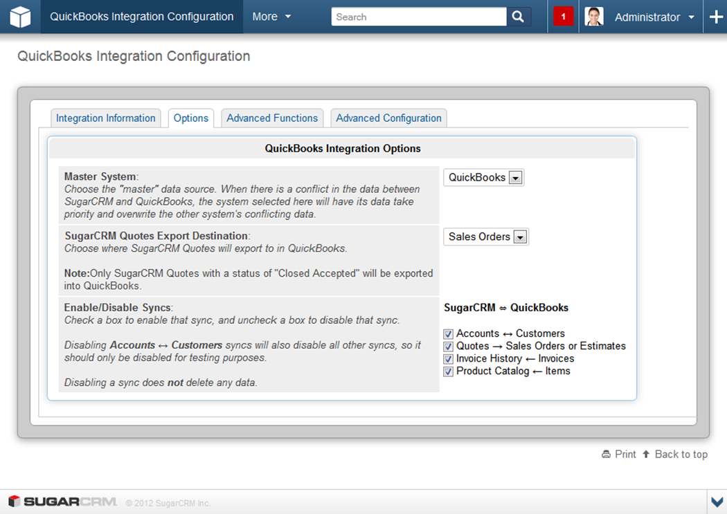Toggle Invoice History ← Invoices checkbox
The width and height of the screenshot is (727, 514).
pyautogui.click(x=448, y=359)
